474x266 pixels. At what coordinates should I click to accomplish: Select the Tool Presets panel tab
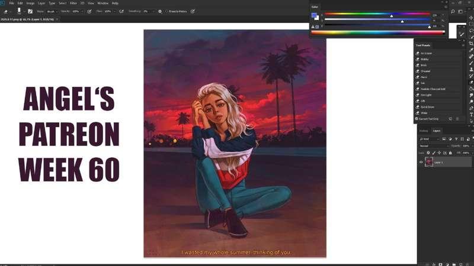(423, 46)
